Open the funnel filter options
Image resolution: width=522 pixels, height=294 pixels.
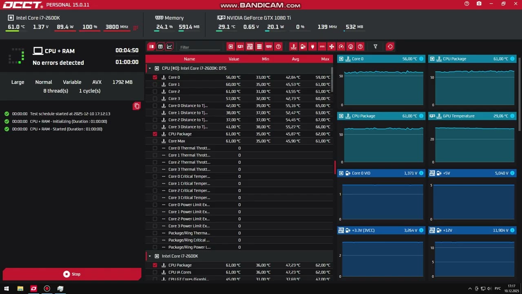[376, 47]
